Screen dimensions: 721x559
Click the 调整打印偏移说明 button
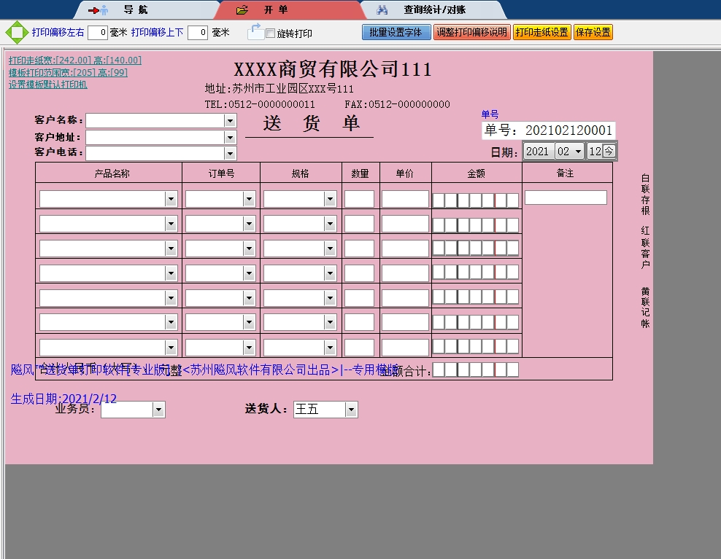pos(471,32)
